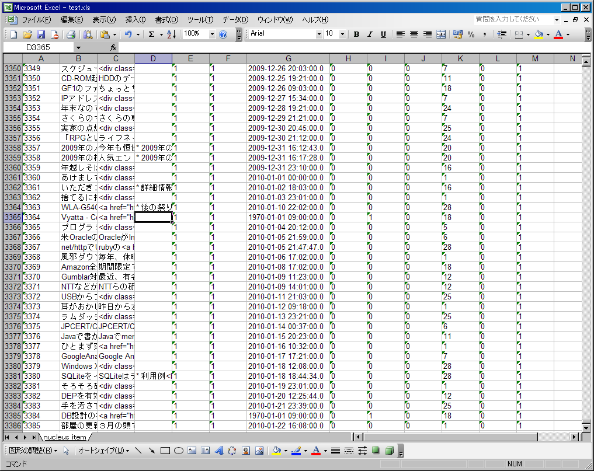
Task: Toggle italic formatting
Action: pos(370,34)
